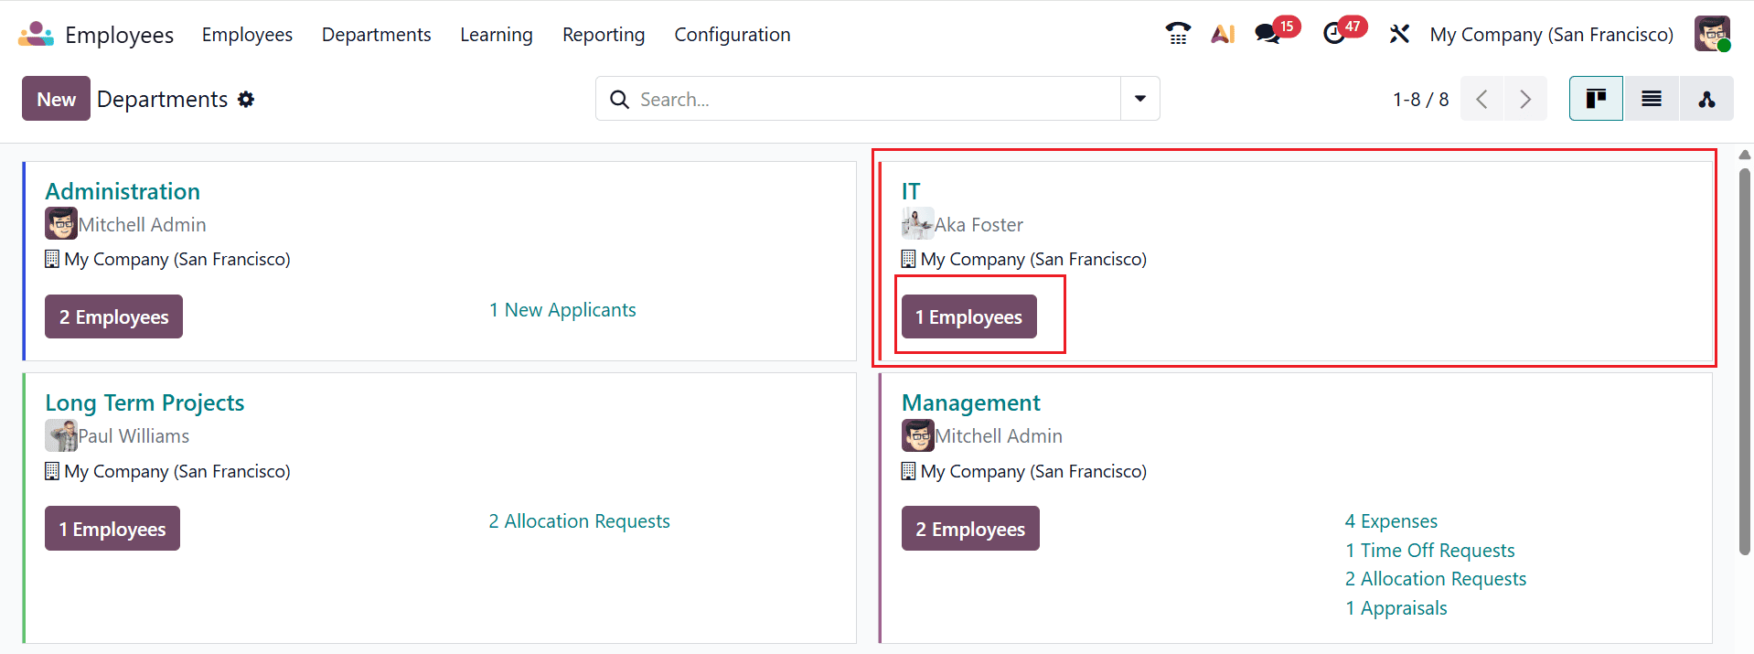Expand the search options dropdown arrow

coord(1140,99)
